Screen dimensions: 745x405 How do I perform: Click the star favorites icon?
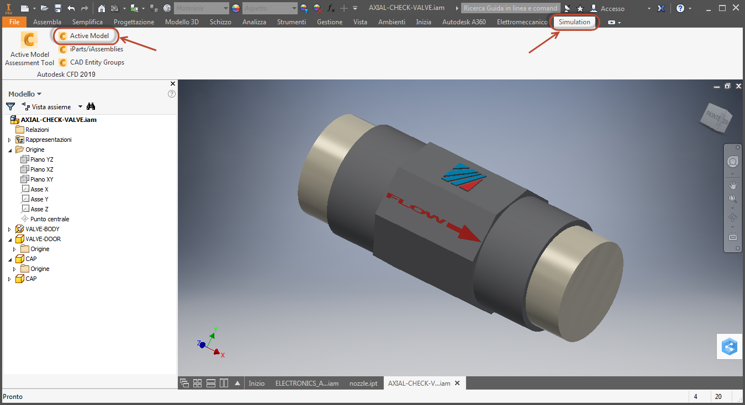pos(580,9)
